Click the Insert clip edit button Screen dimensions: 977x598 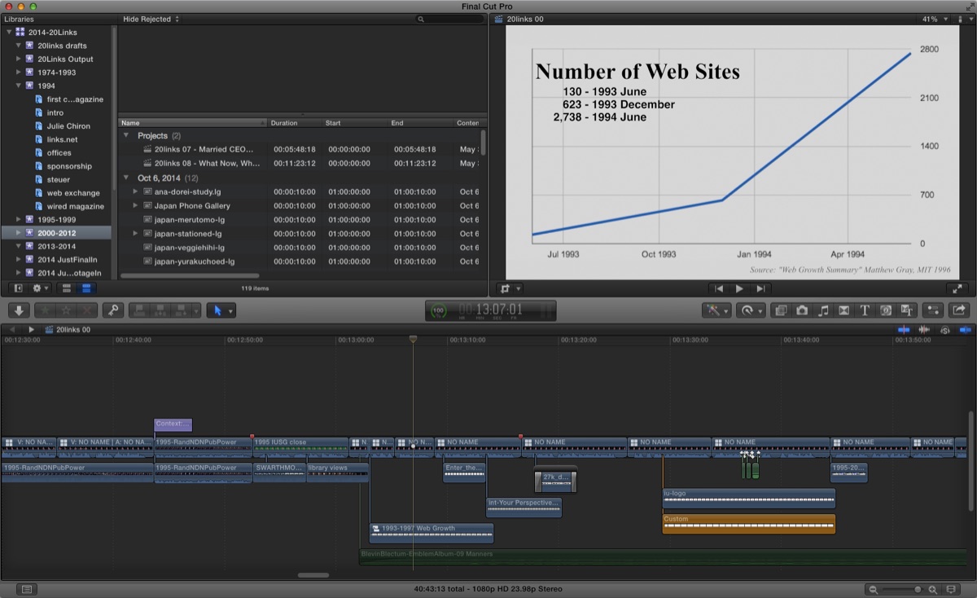[x=161, y=310]
